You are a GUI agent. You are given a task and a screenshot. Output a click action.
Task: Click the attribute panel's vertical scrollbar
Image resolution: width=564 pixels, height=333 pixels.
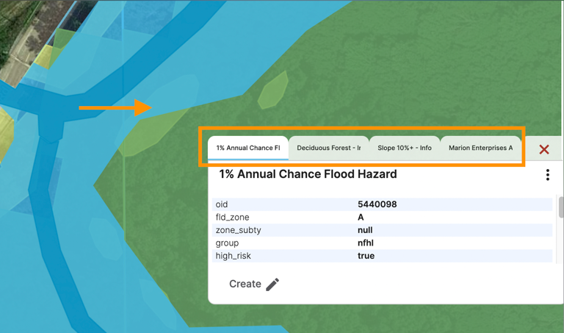(x=561, y=207)
